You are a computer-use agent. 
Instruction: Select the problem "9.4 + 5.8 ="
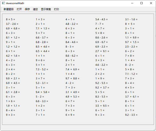click(x=43, y=92)
